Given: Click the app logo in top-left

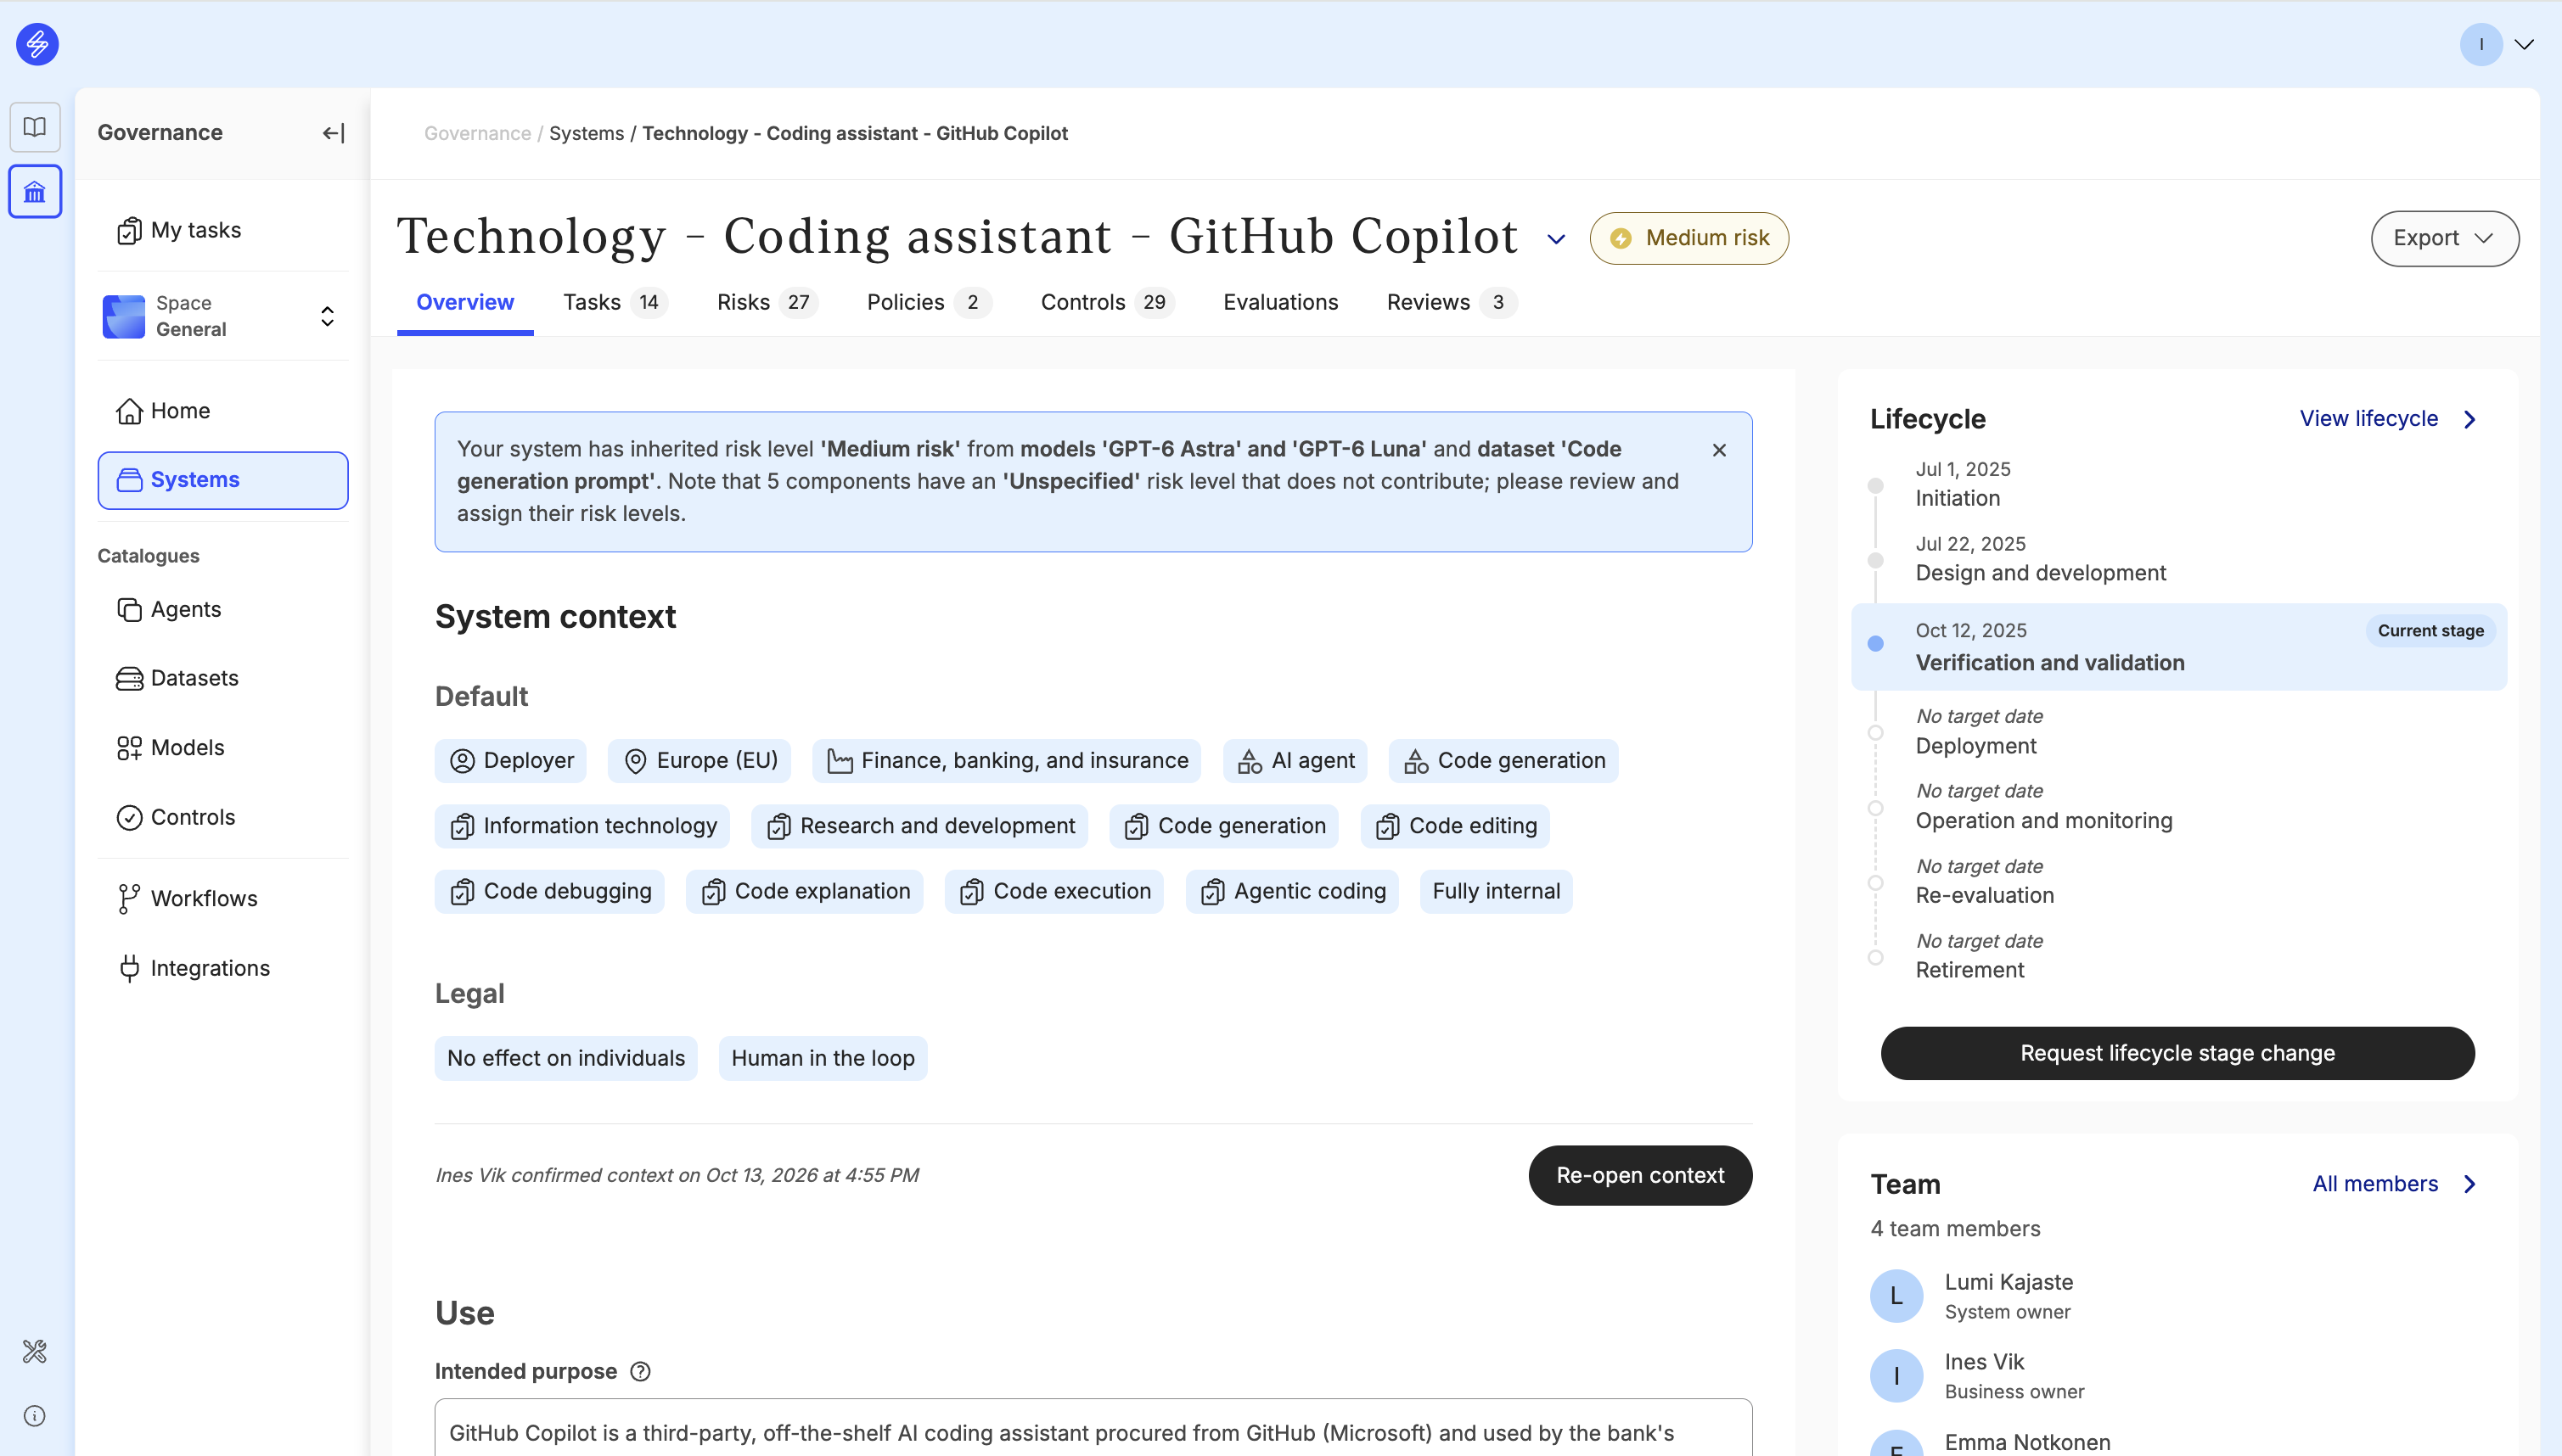Looking at the screenshot, I should (x=37, y=44).
